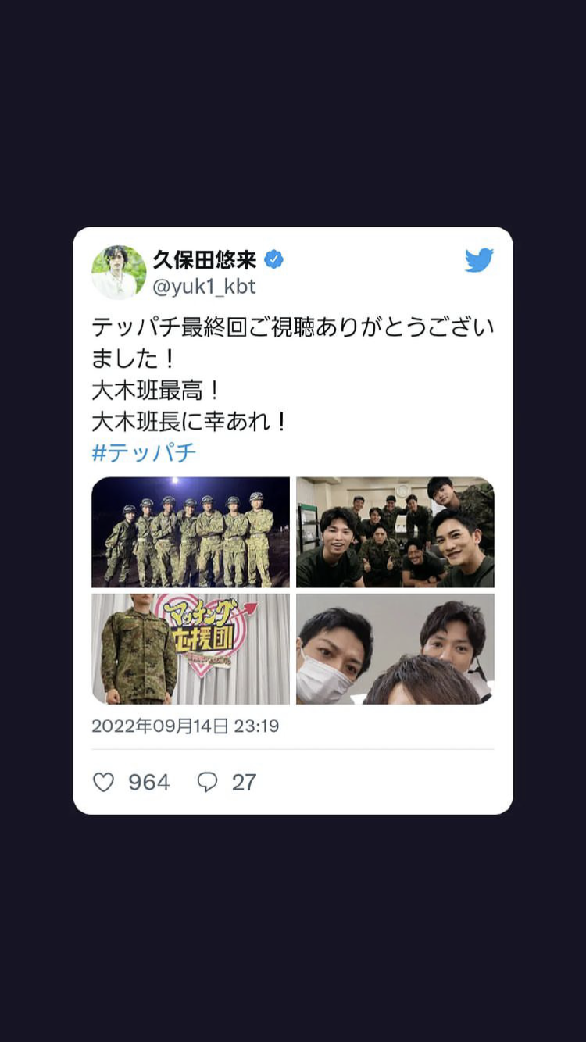Click the 大木班長に幸あれ！ text line
Screen dimensions: 586x1042
[x=190, y=422]
